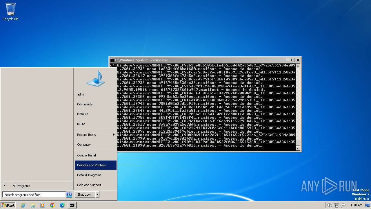This screenshot has height=209, width=371.
Task: Click the 1:10 AM system clock
Action: (356, 205)
